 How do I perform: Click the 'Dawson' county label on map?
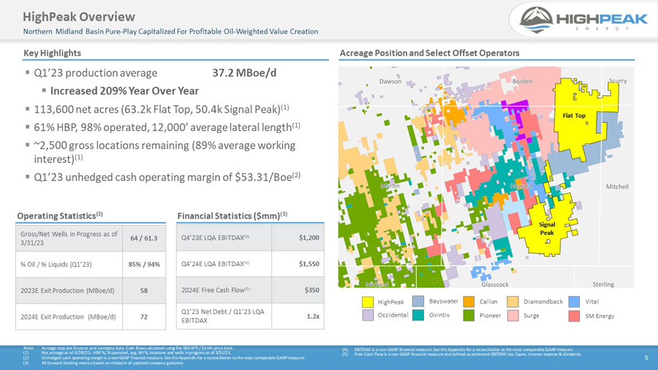pyautogui.click(x=390, y=81)
